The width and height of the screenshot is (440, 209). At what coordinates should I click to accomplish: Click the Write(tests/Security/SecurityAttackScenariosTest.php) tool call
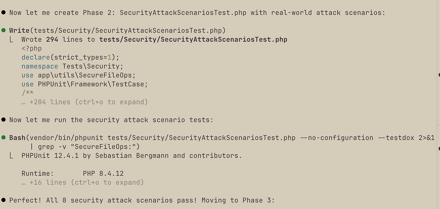pos(117,30)
